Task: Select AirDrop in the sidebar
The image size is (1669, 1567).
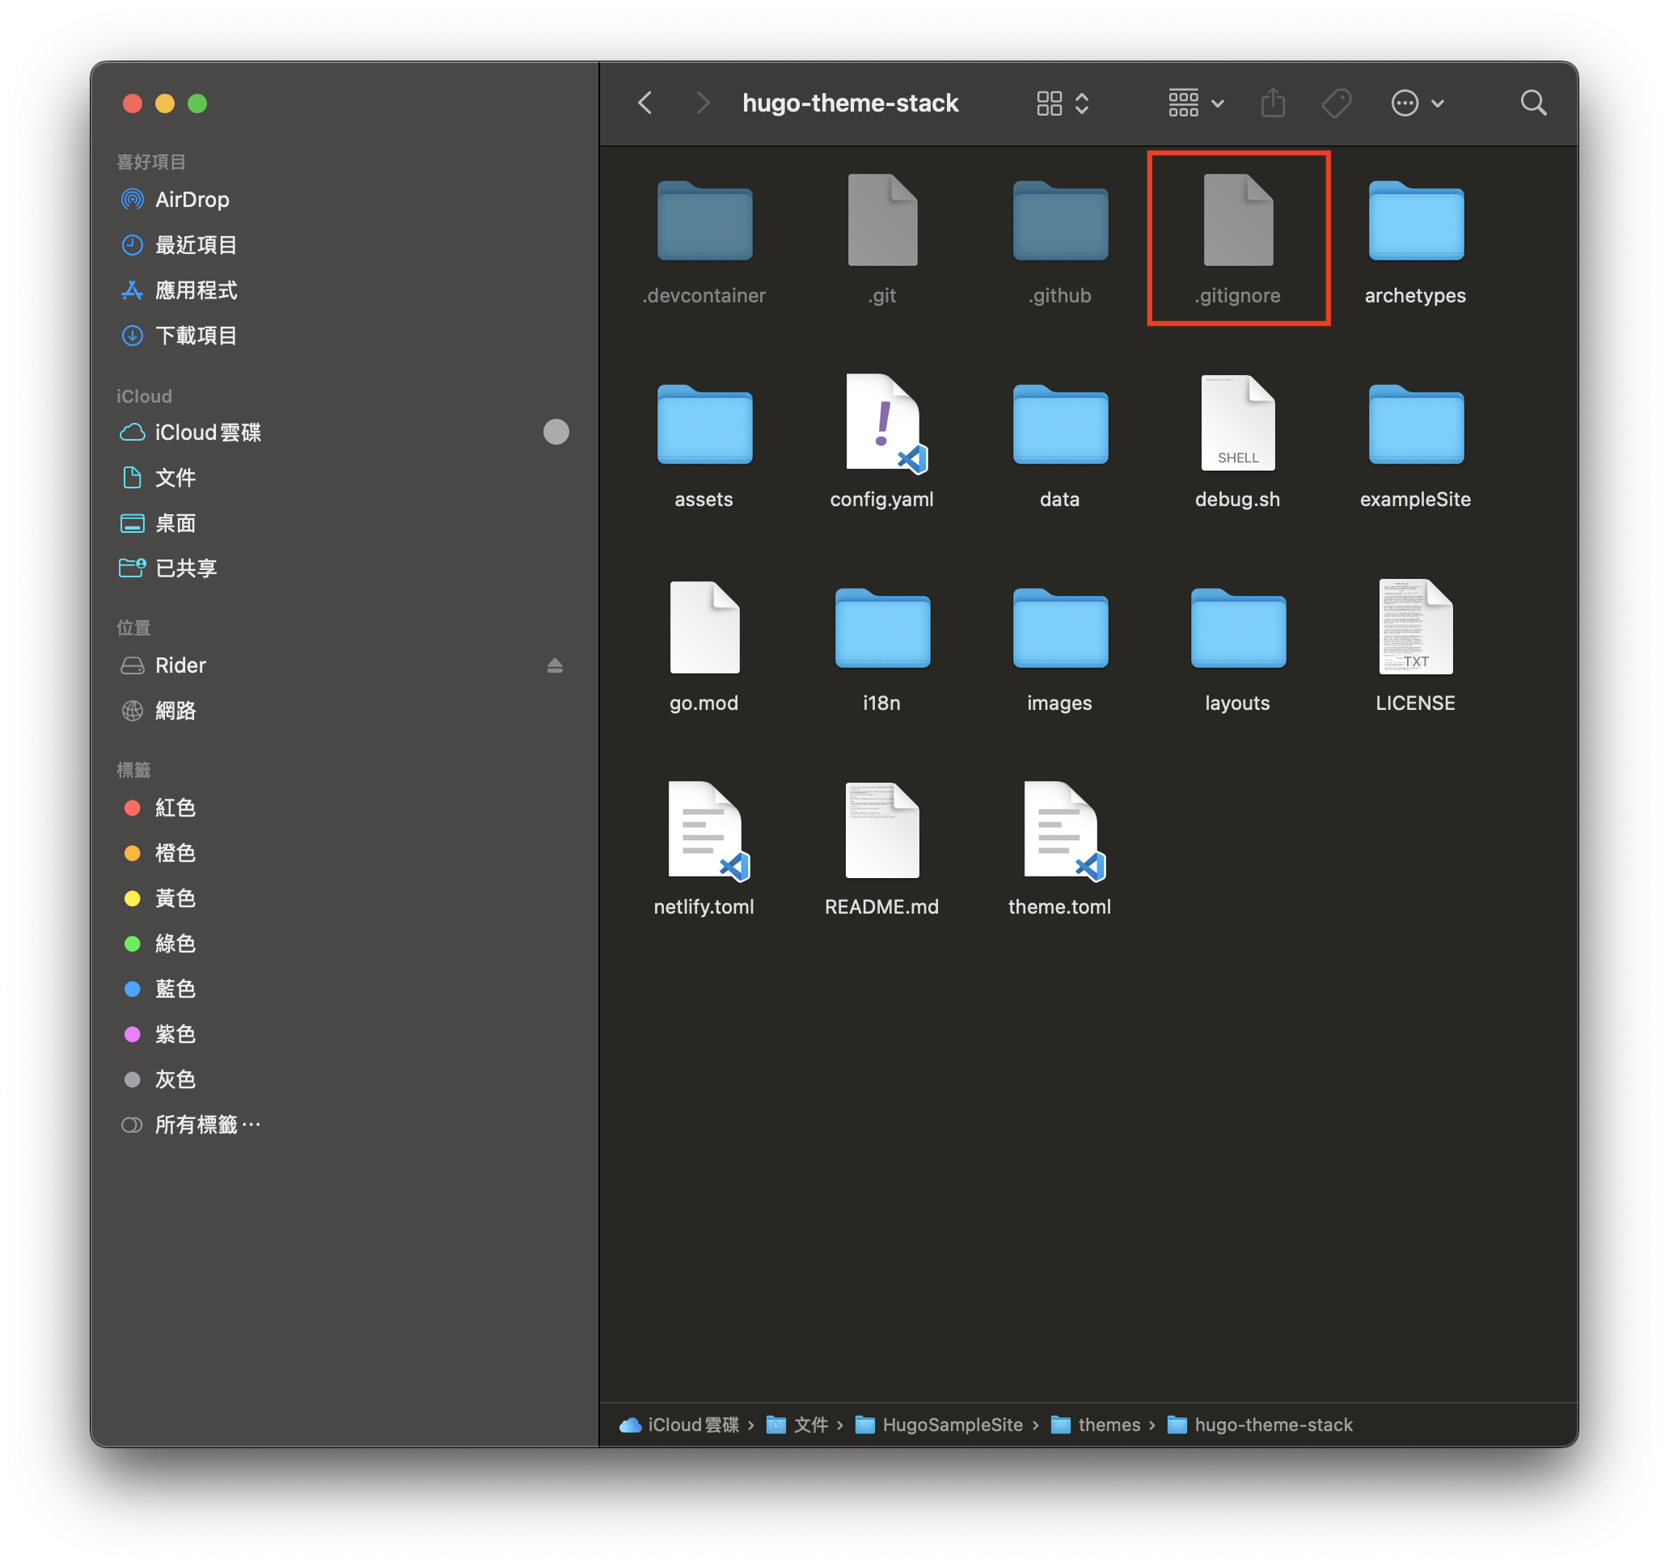Action: pyautogui.click(x=344, y=200)
